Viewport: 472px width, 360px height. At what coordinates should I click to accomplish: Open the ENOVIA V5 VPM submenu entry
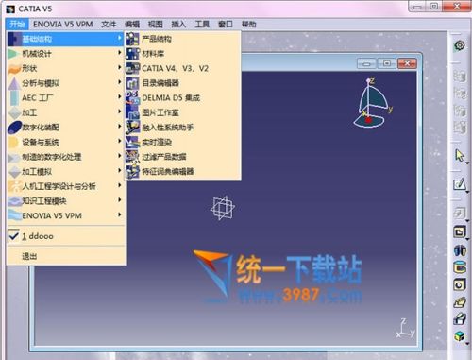coord(66,215)
